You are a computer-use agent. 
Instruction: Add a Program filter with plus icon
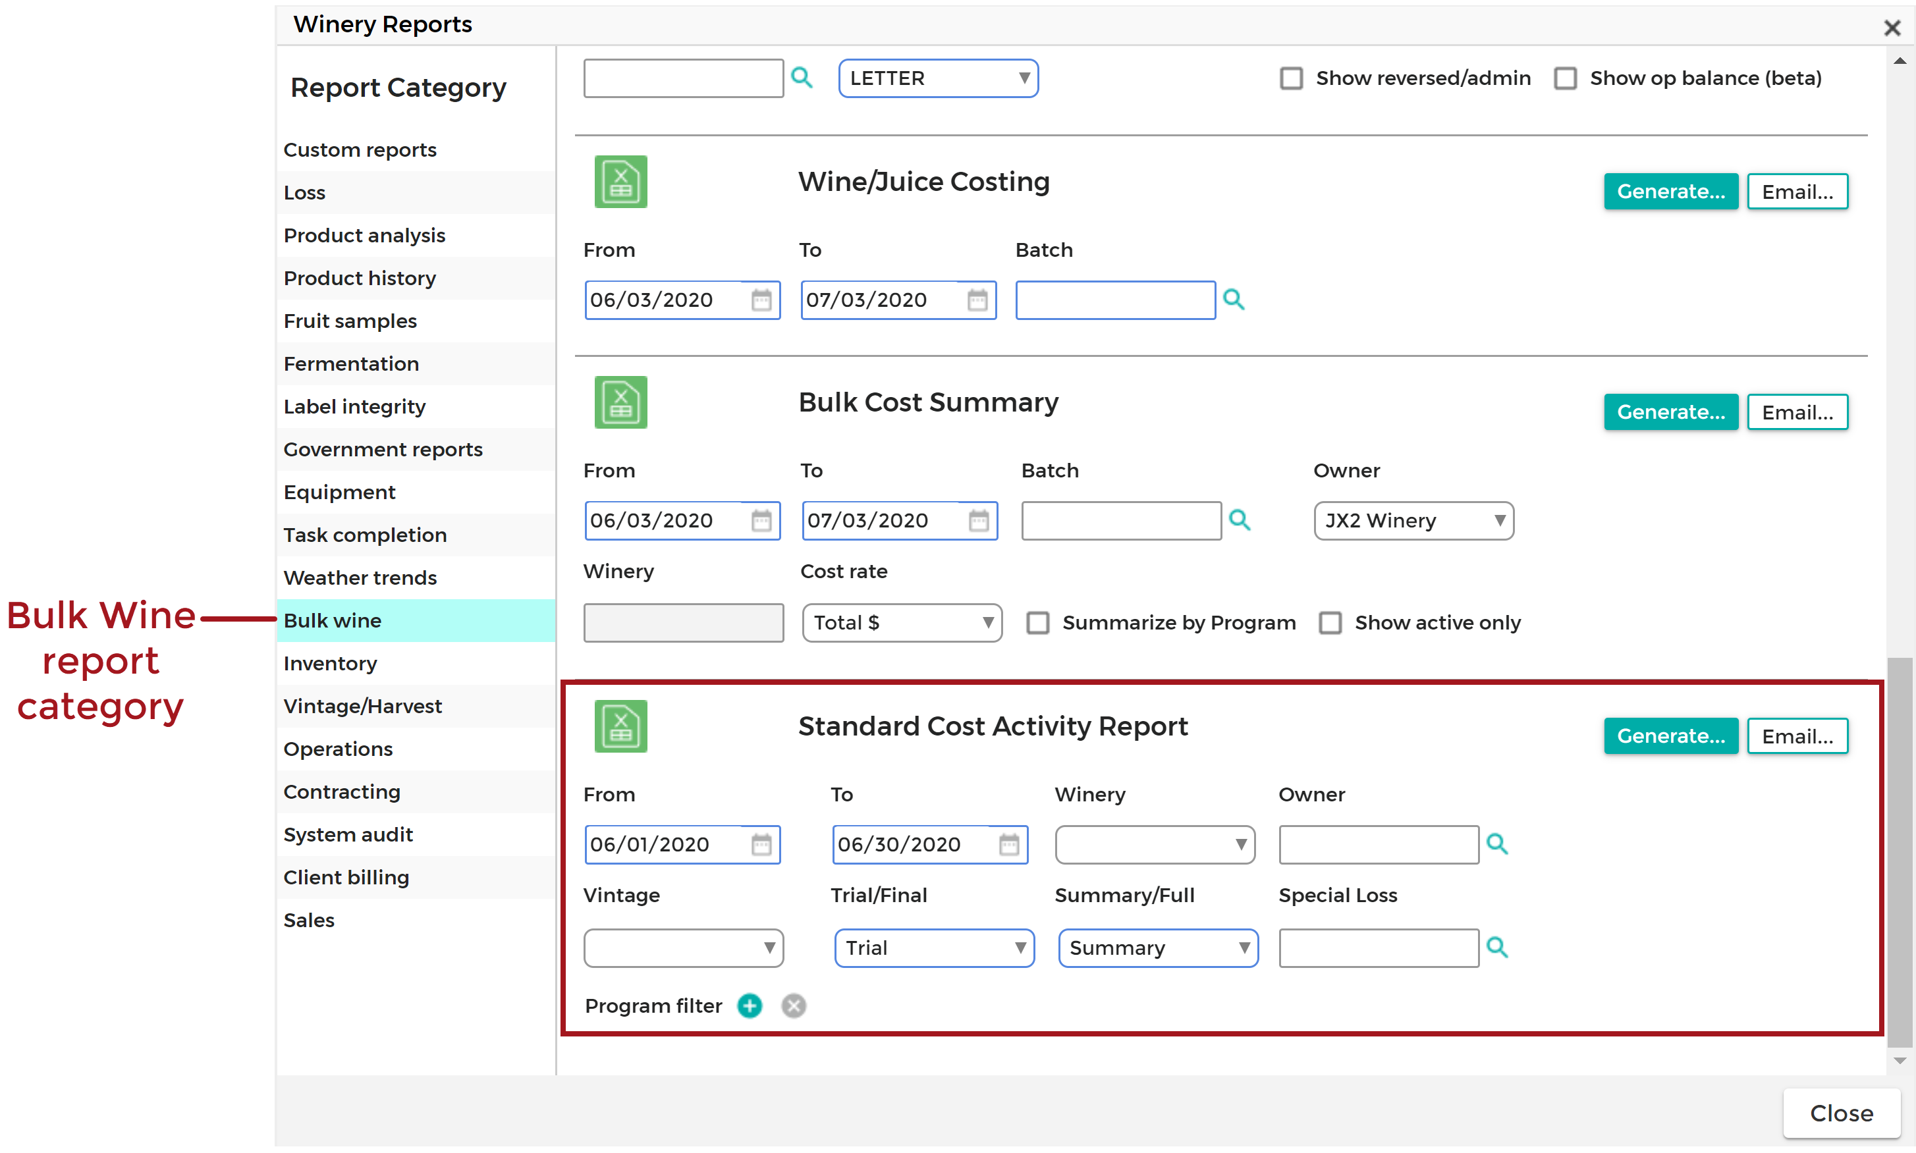click(750, 1006)
